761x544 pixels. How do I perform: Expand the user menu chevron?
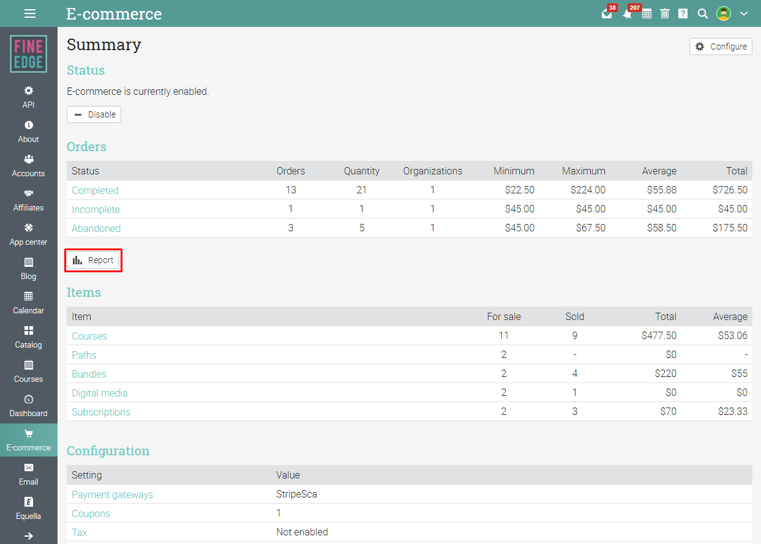pos(744,13)
